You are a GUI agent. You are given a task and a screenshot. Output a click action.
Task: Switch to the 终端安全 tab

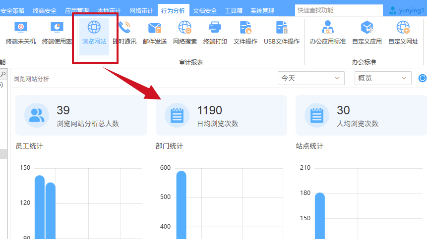pos(45,10)
